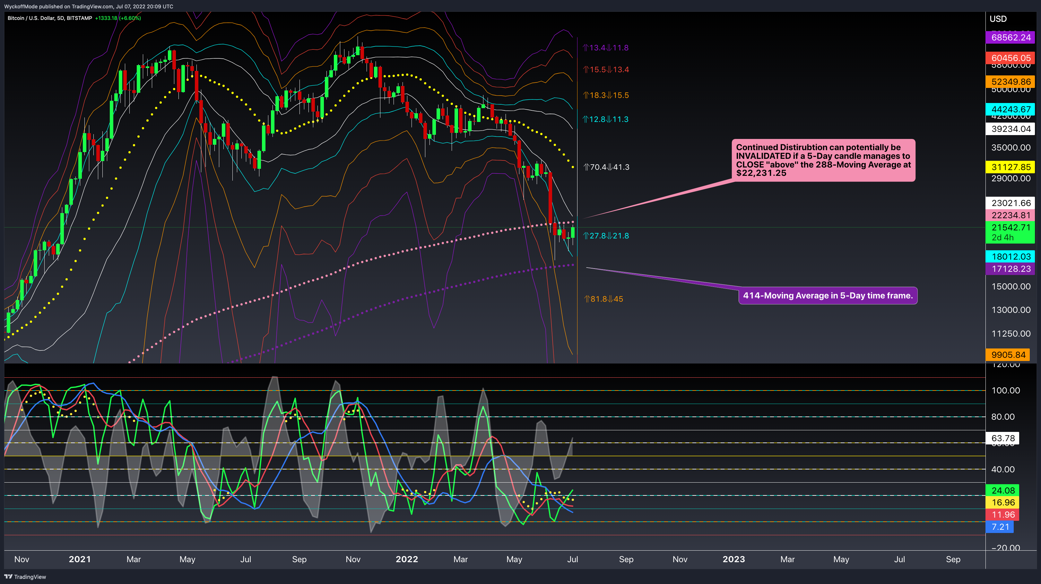1041x584 pixels.
Task: Click the orange ⇑18.3⇓15.5 band label
Action: [606, 95]
